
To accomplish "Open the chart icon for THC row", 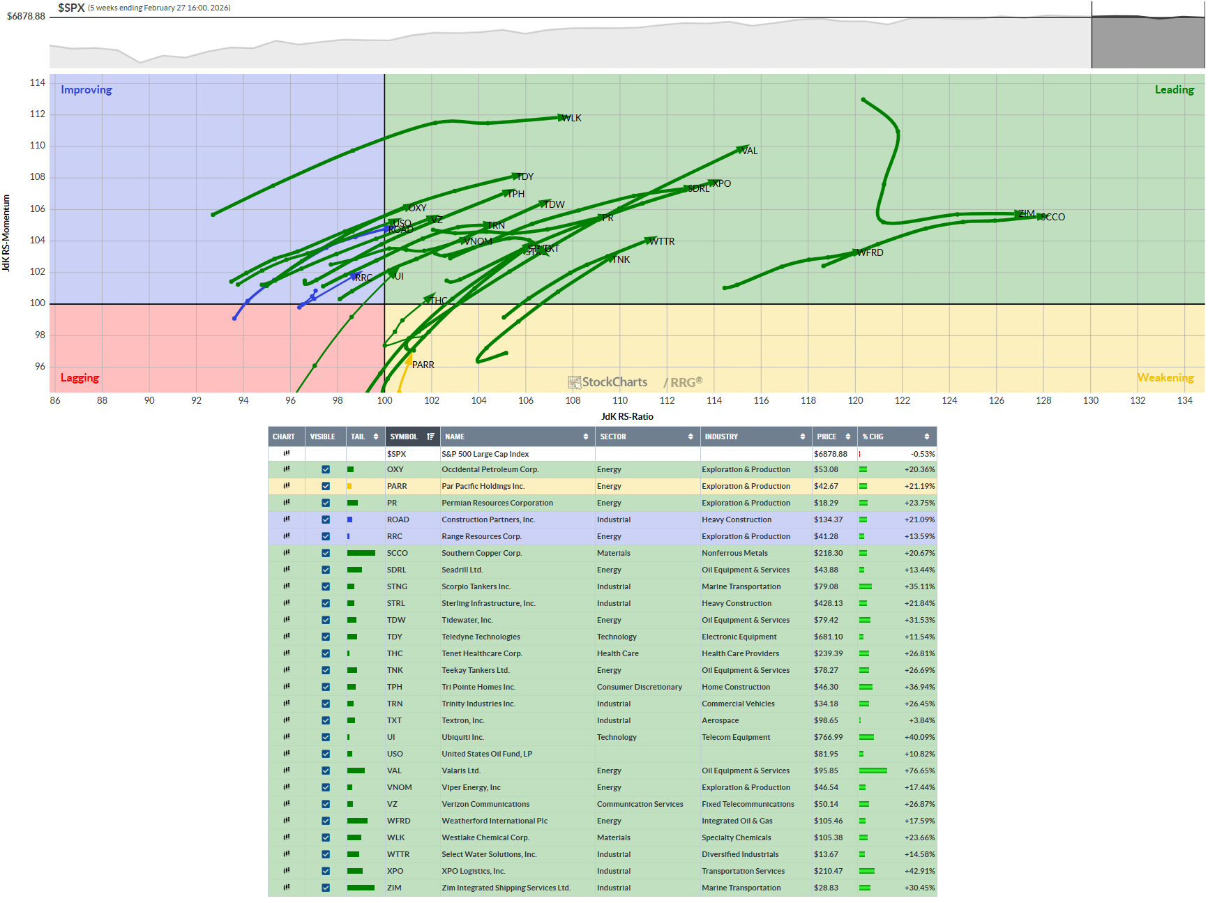I will point(287,653).
